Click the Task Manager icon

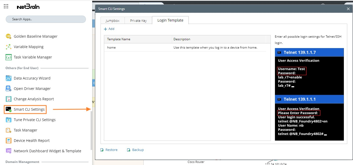tap(9, 130)
